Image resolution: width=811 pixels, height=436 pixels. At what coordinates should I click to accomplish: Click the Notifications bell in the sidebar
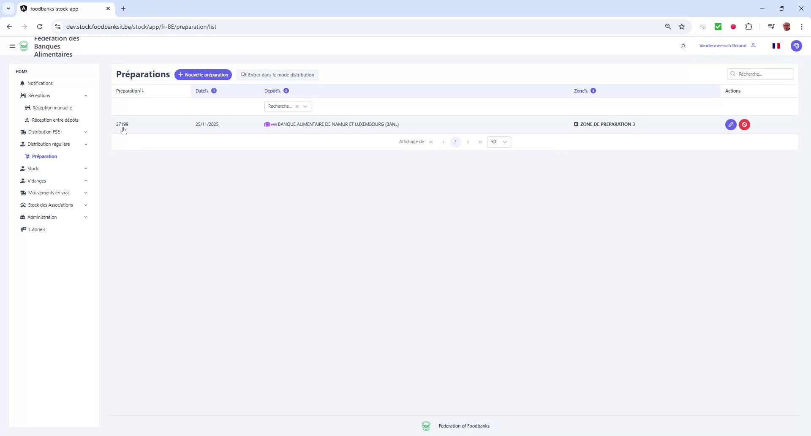point(40,83)
